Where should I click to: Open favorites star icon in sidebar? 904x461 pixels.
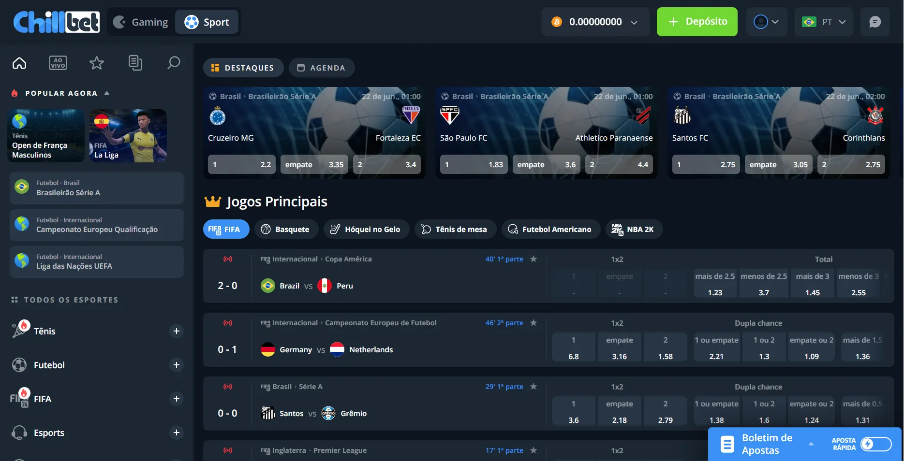97,63
